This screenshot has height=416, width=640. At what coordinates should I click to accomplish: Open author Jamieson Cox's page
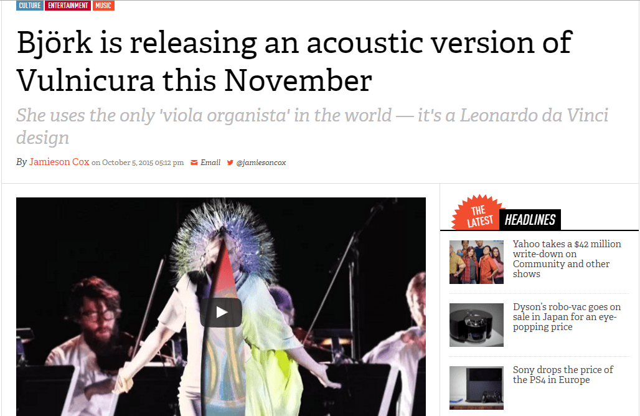tap(59, 162)
